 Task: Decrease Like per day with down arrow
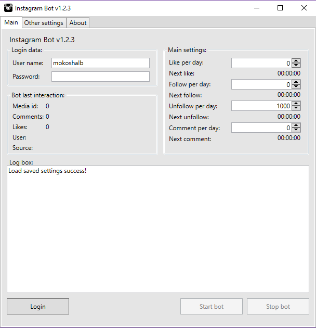click(x=296, y=65)
